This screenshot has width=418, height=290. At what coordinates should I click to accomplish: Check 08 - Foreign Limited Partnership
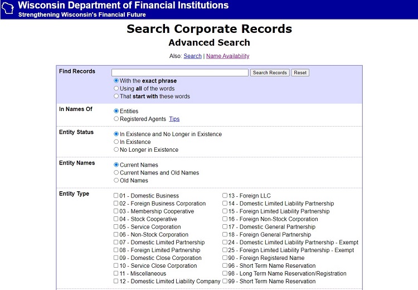(x=116, y=250)
